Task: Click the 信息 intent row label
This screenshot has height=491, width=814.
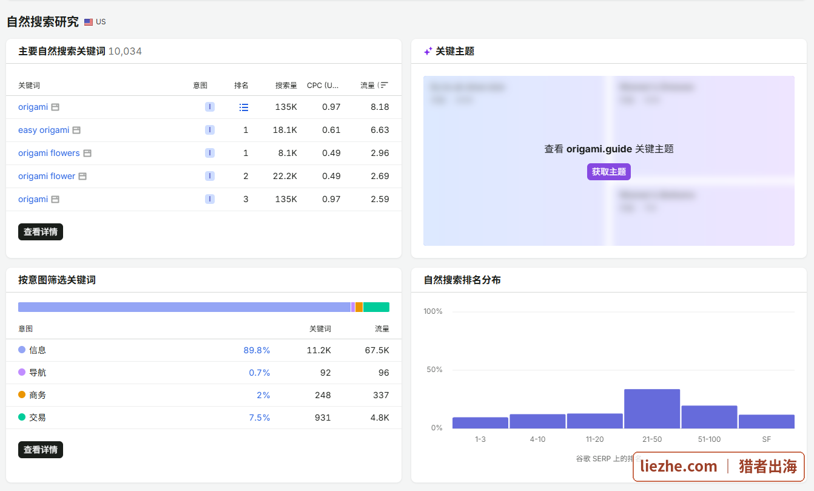Action: coord(38,350)
